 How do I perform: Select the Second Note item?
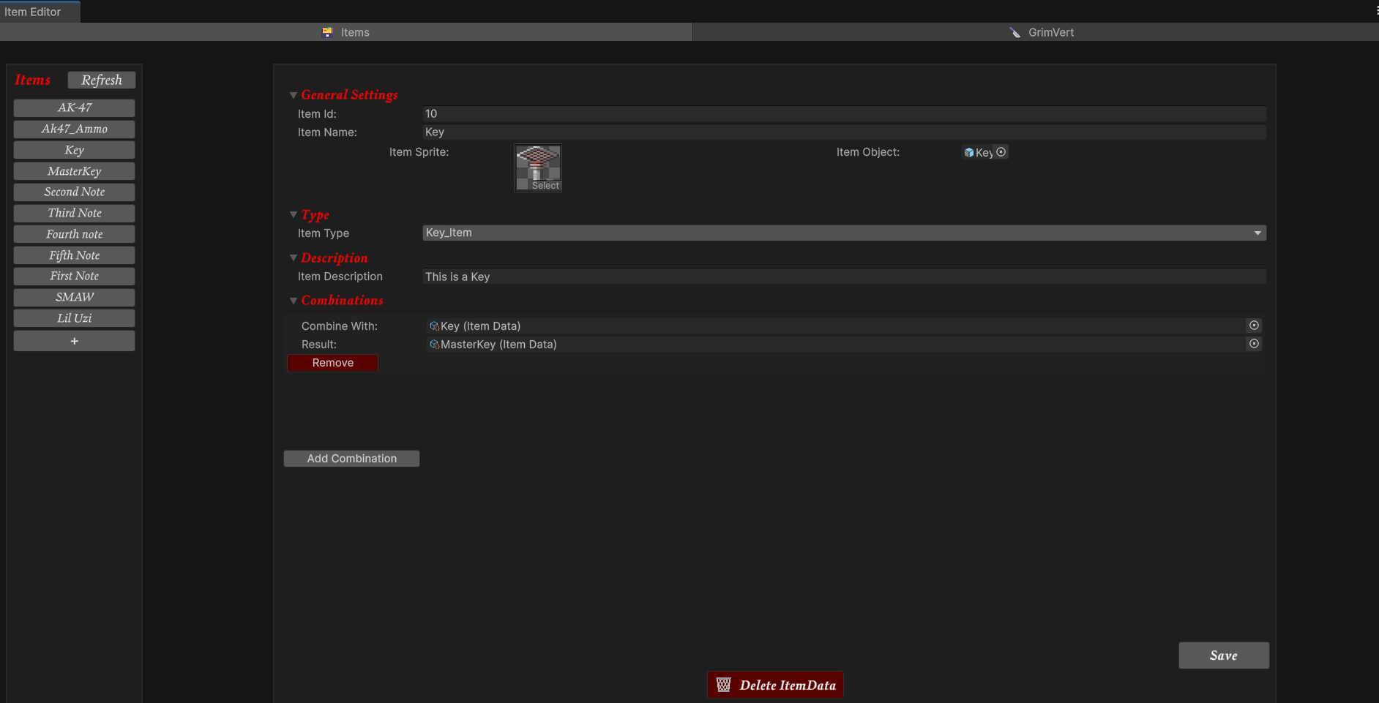coord(74,192)
